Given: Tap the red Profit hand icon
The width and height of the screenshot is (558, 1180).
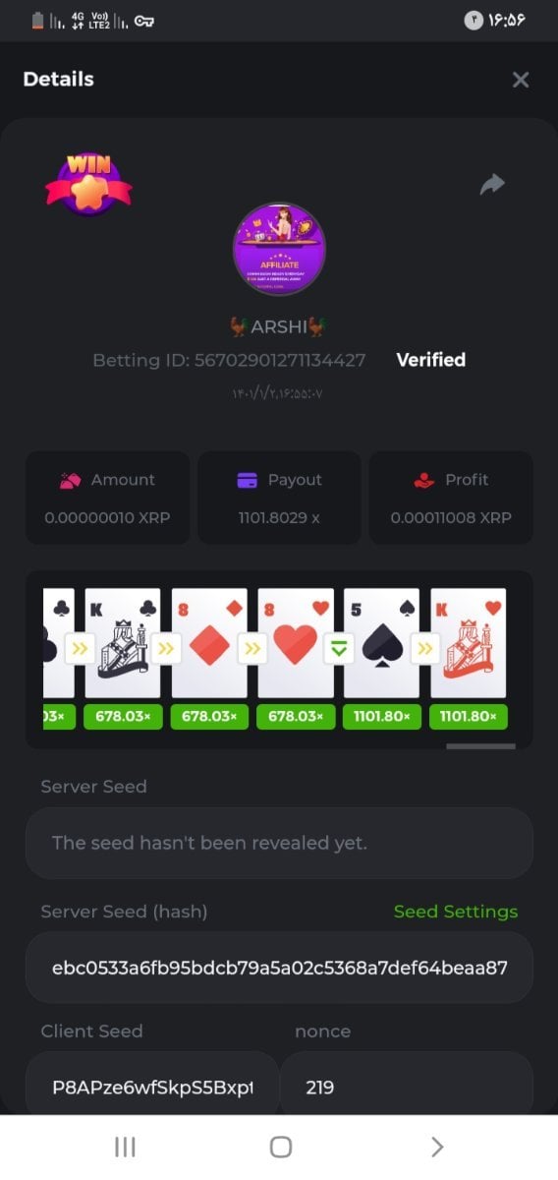Looking at the screenshot, I should 423,480.
